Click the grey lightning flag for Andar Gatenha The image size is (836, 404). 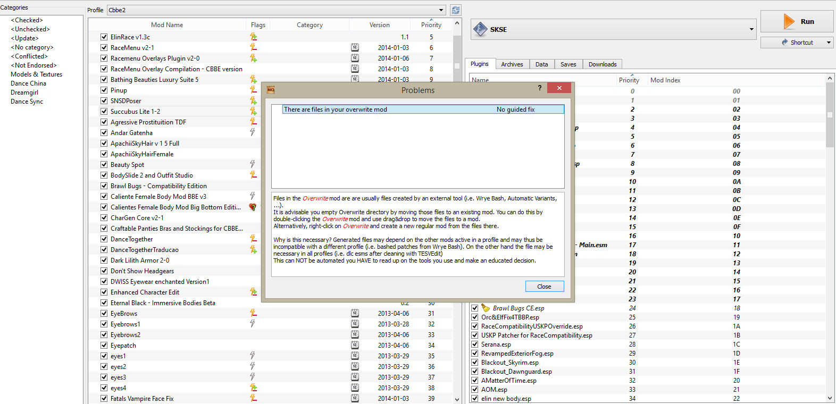click(253, 132)
